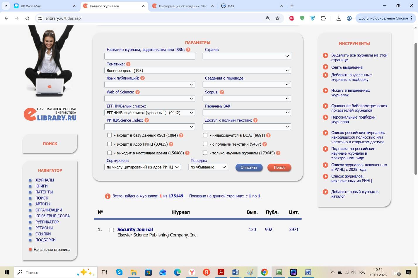Check 'только научные журналы' option
Viewport: 418px width, 278px height.
(x=205, y=153)
